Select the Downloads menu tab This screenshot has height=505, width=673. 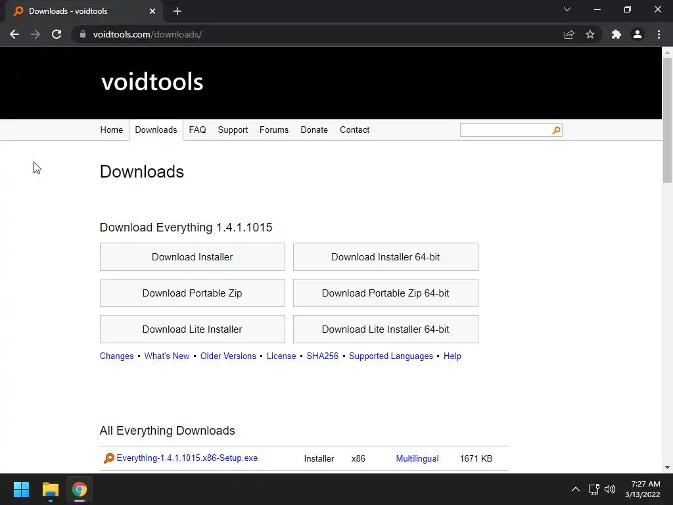[x=156, y=130]
